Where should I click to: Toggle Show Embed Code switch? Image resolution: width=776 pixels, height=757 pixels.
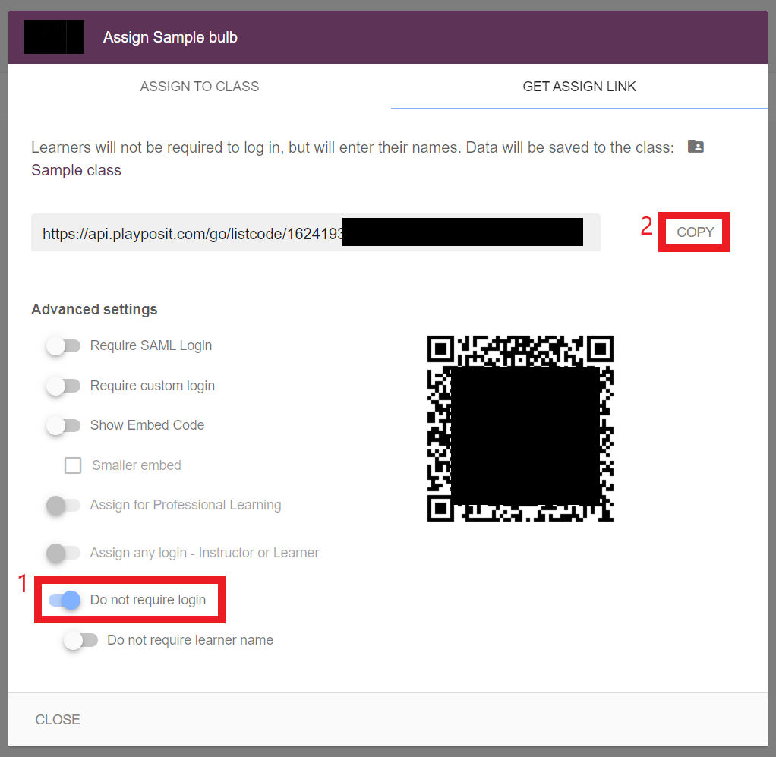[63, 425]
